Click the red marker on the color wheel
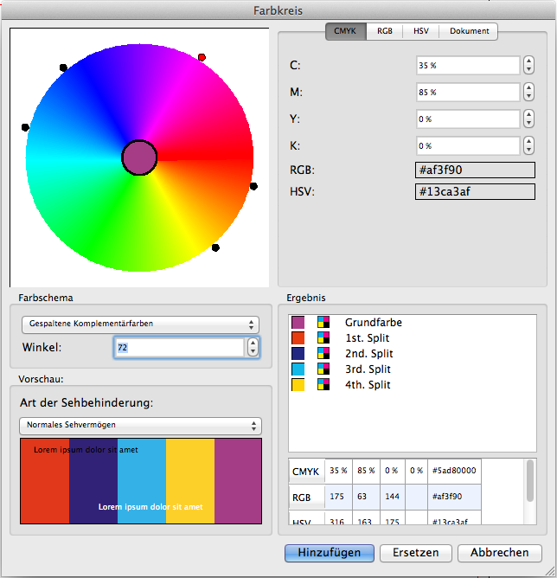557x578 pixels. click(202, 57)
